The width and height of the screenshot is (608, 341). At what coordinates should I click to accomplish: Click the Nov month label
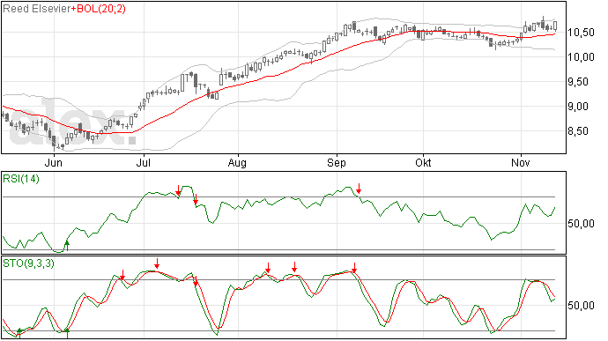pos(521,162)
